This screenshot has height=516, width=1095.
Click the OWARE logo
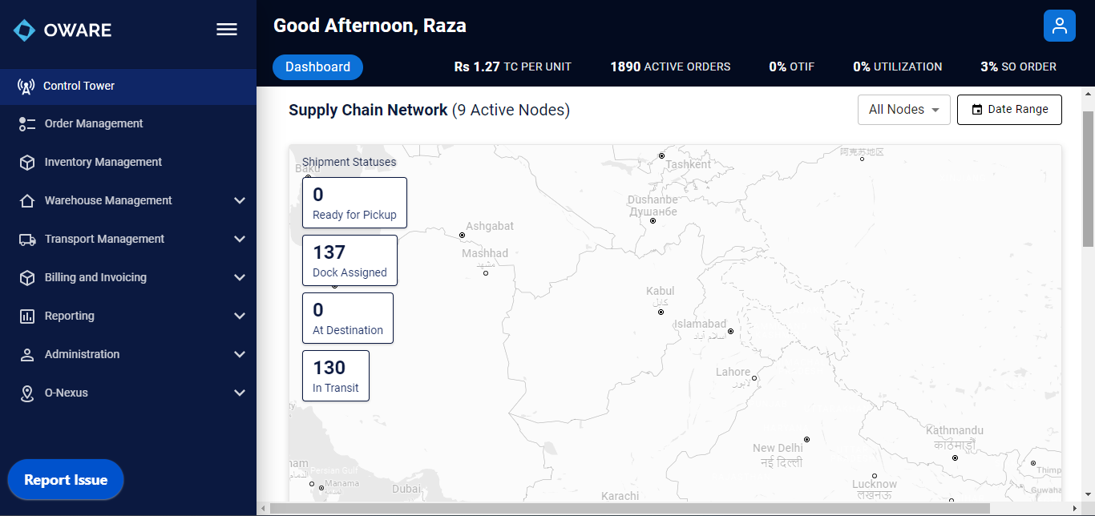63,30
